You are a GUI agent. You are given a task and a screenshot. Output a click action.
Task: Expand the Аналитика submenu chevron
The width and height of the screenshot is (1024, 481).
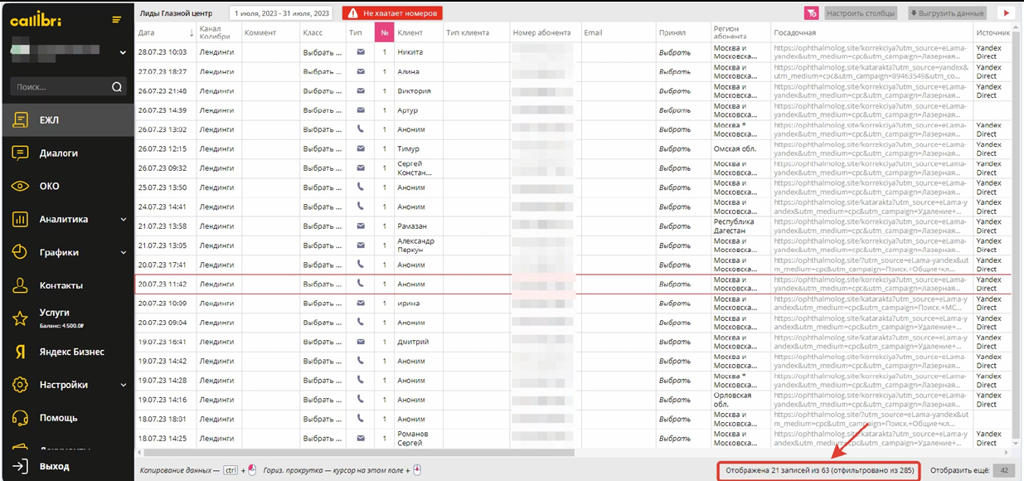coord(124,220)
